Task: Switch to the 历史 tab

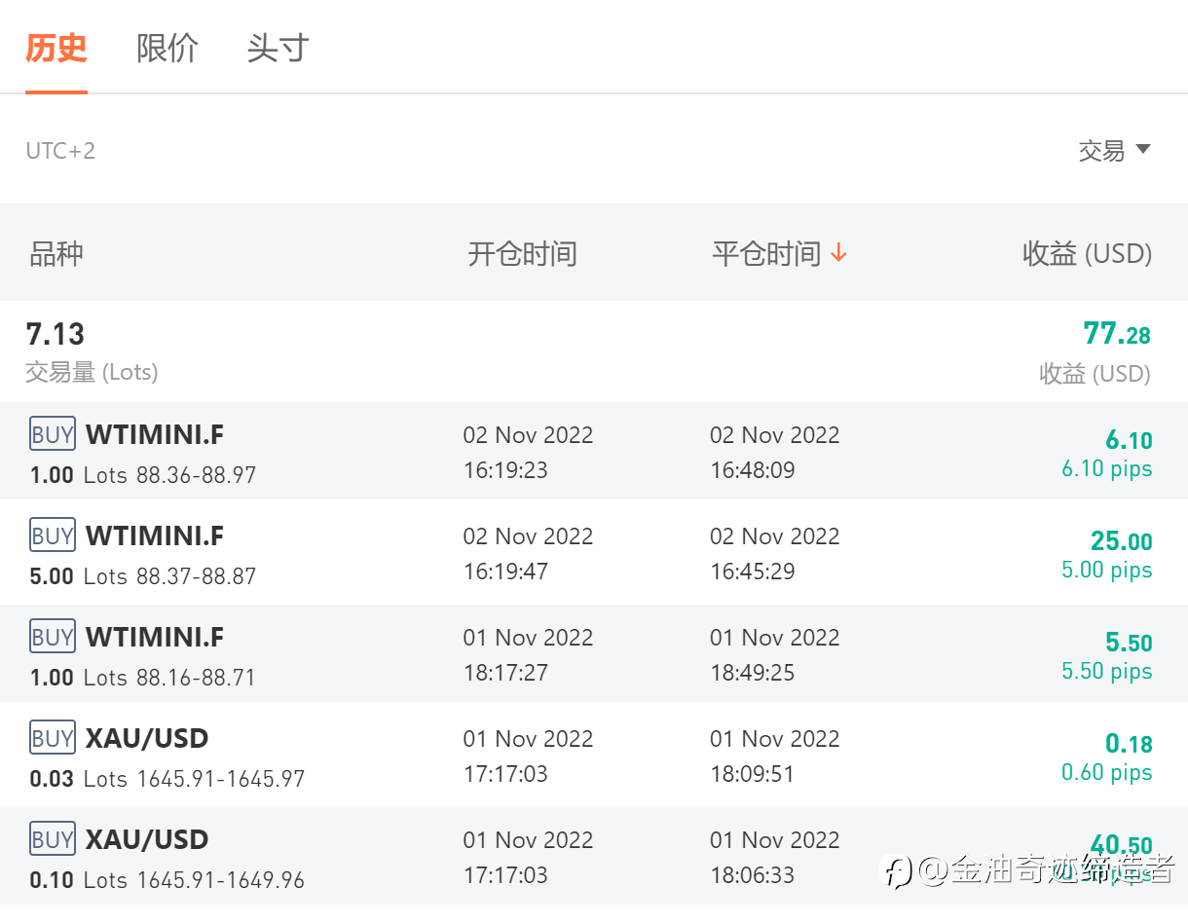Action: point(56,48)
